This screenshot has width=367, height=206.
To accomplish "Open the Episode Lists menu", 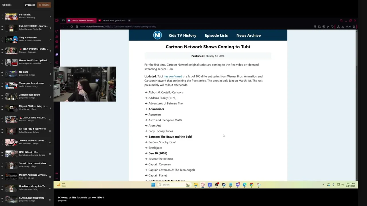I will [x=216, y=35].
